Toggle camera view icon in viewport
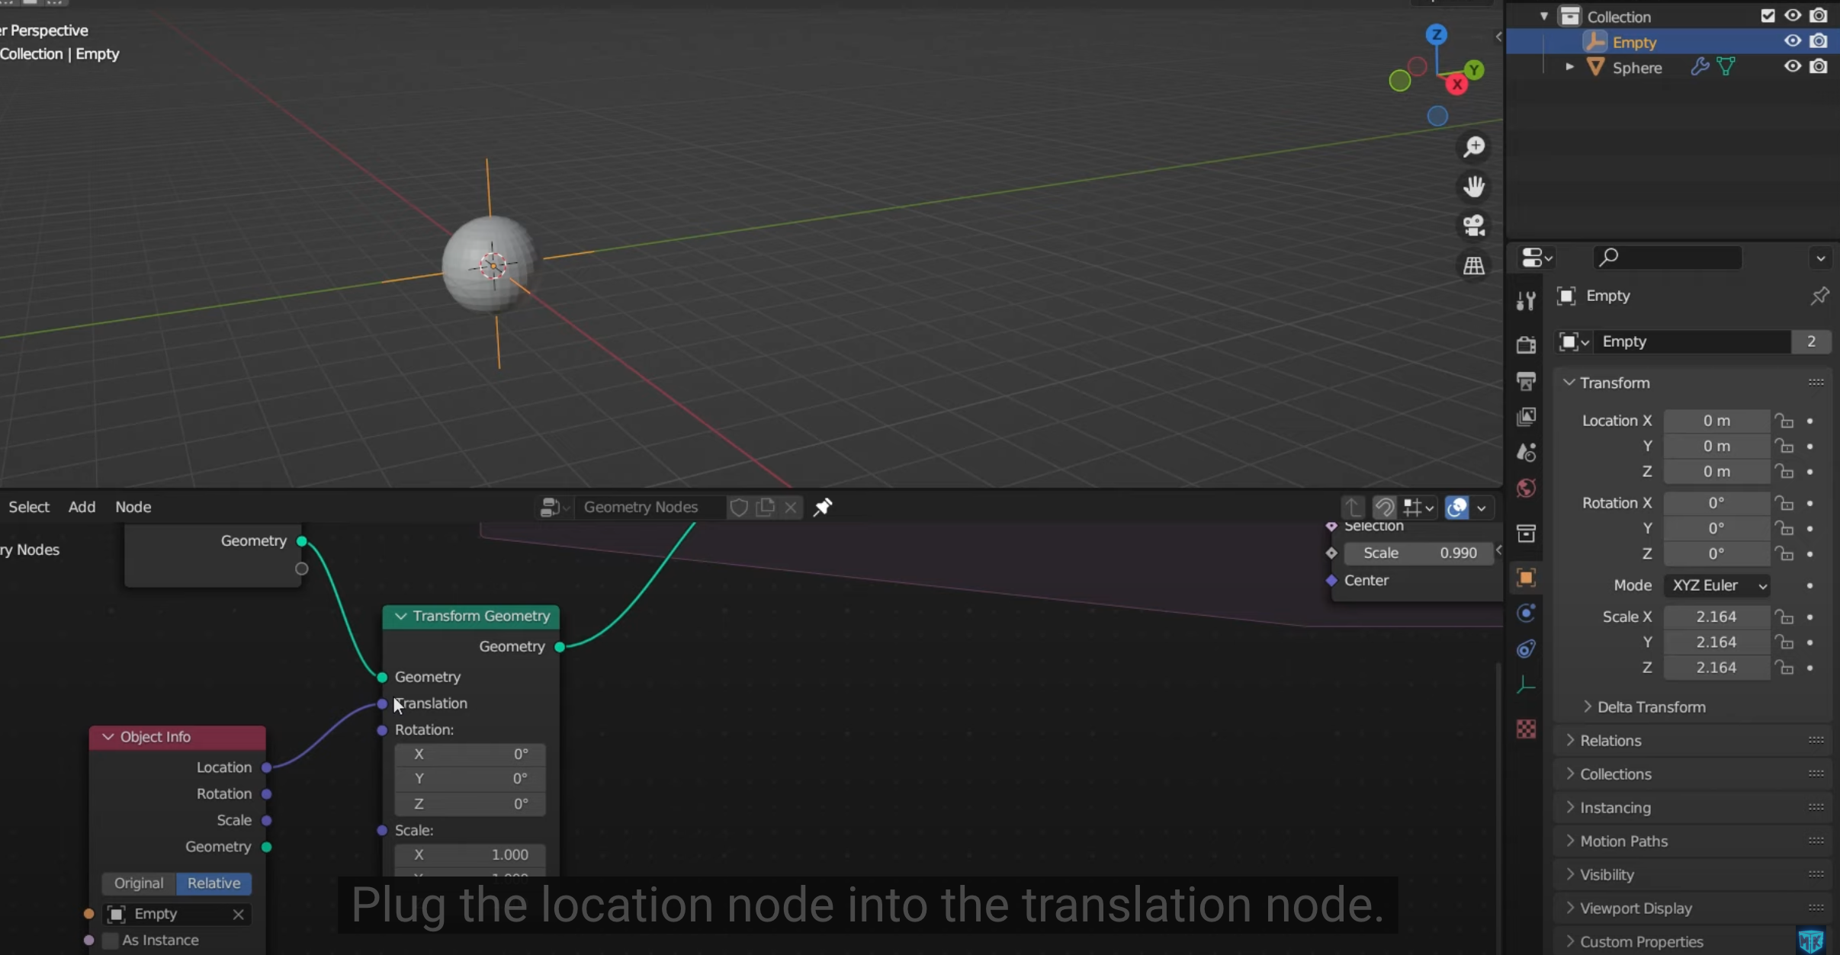This screenshot has height=955, width=1840. point(1474,226)
